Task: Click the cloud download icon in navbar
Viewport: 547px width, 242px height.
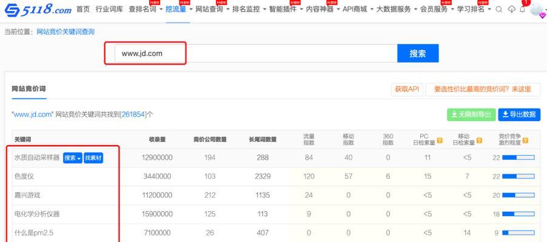Action: [x=511, y=10]
